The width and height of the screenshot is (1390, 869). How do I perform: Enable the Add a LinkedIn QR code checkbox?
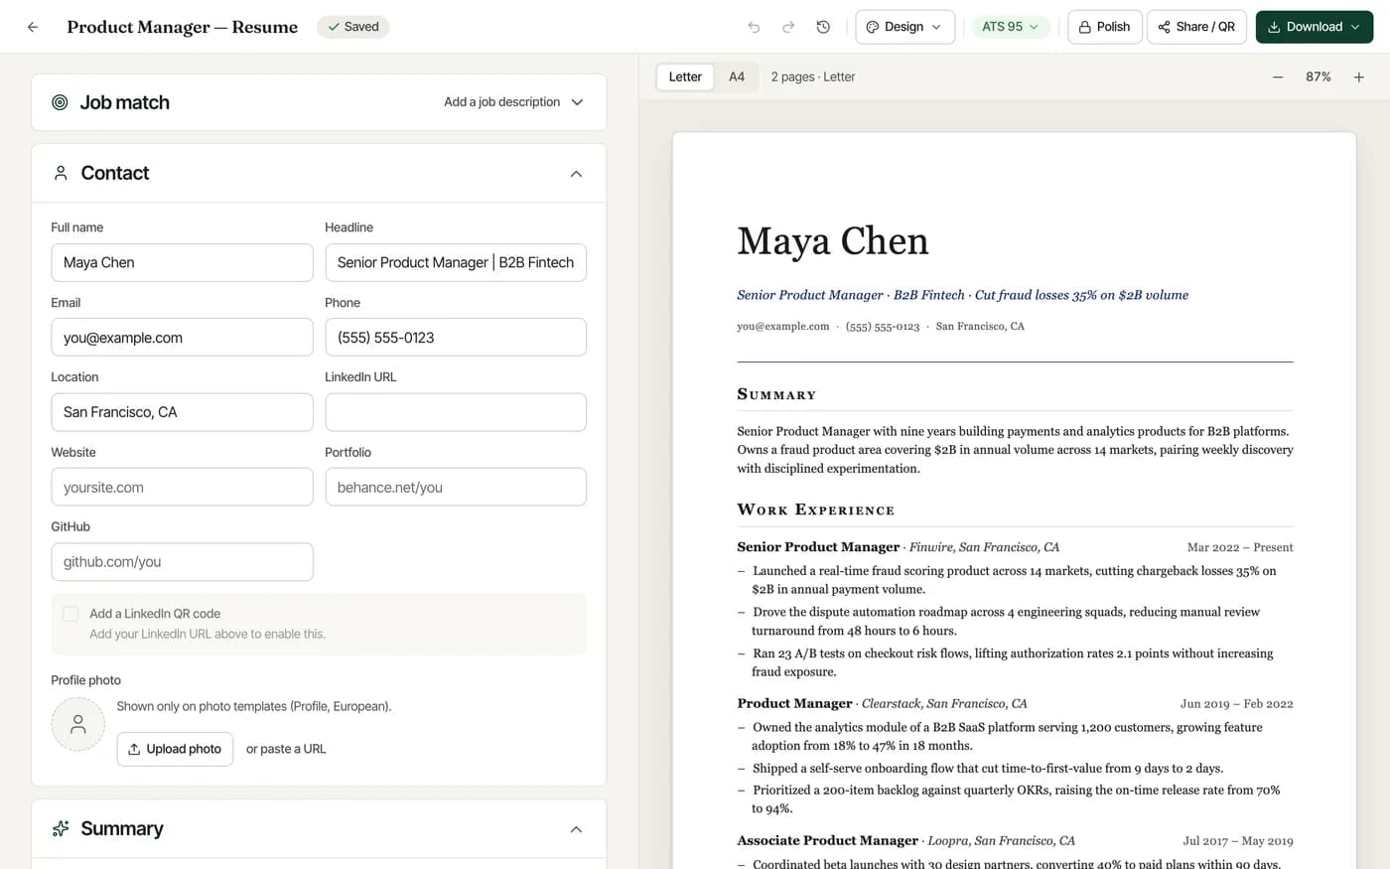tap(70, 614)
